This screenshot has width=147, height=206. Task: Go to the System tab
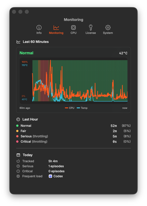click(x=108, y=30)
